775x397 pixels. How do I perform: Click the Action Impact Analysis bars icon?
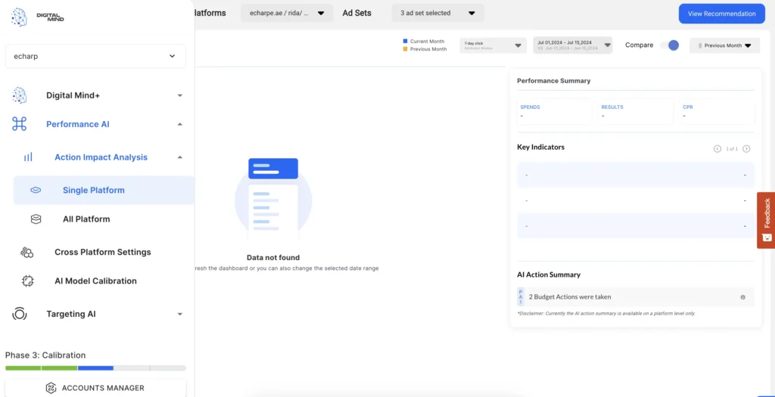pyautogui.click(x=28, y=157)
